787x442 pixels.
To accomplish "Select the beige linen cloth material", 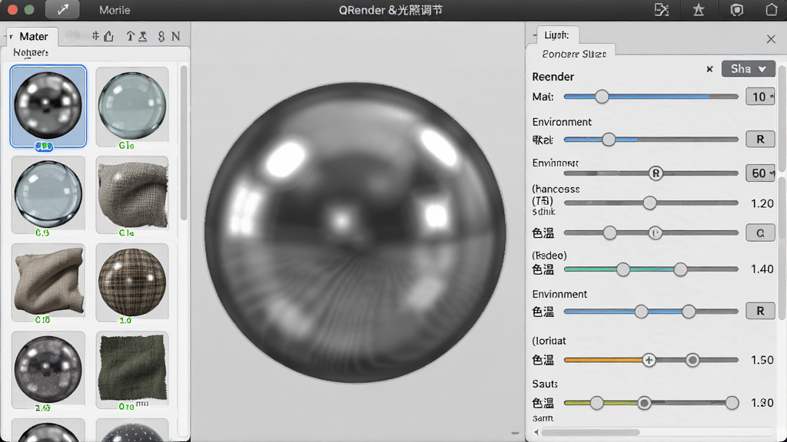I will coord(48,282).
